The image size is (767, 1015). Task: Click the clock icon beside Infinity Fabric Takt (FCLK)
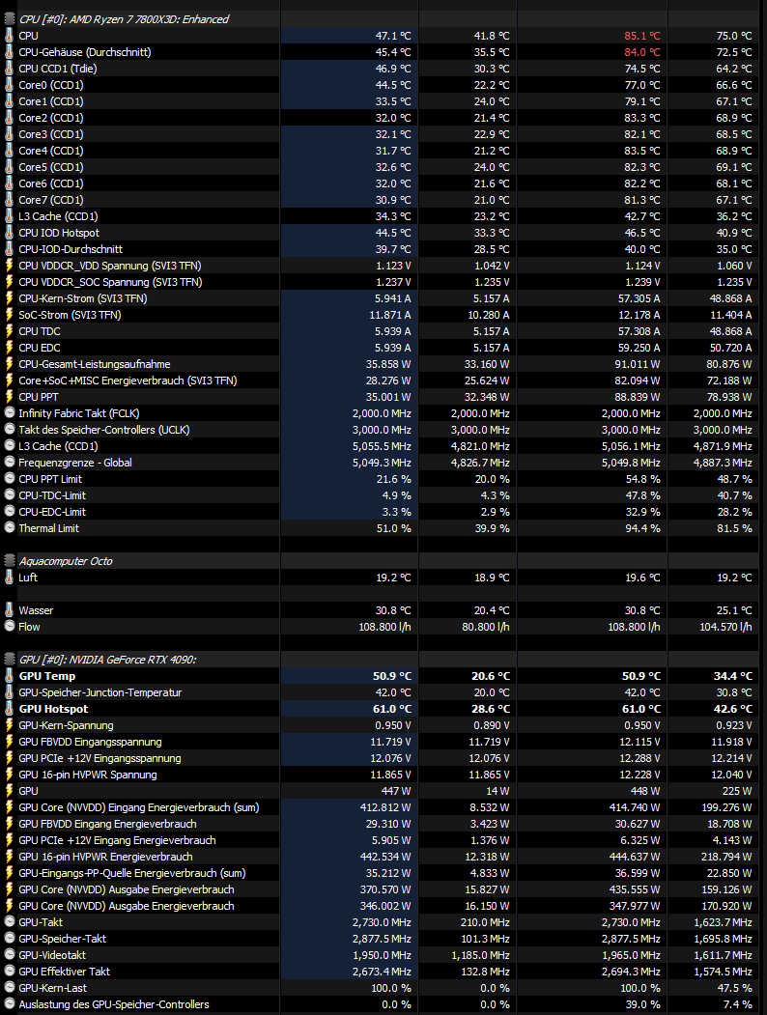coord(9,413)
